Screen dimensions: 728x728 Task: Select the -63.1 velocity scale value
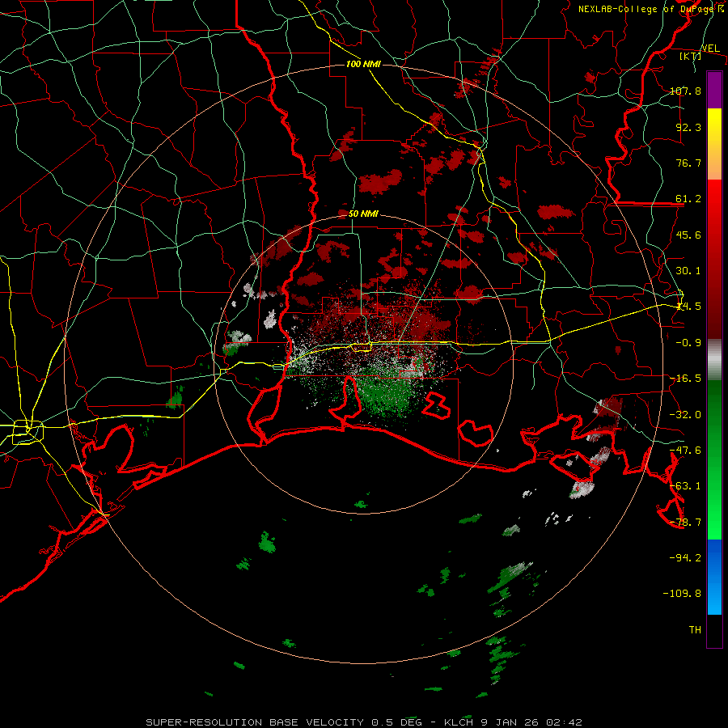click(686, 486)
